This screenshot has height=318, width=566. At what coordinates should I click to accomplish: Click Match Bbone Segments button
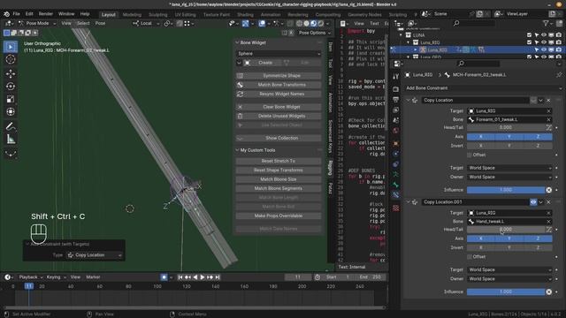279,188
